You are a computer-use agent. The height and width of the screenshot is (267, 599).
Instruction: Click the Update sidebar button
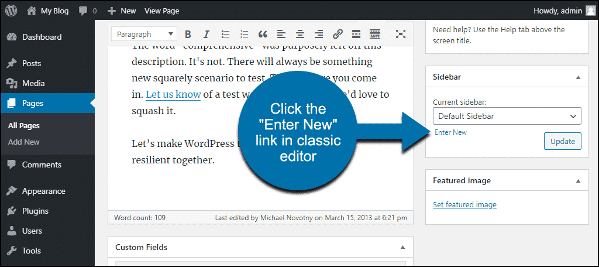[x=562, y=141]
